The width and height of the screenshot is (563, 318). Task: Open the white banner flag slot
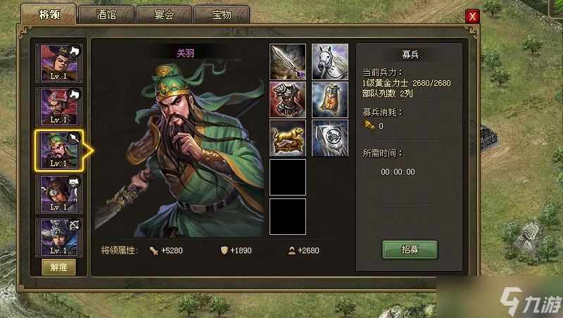330,138
